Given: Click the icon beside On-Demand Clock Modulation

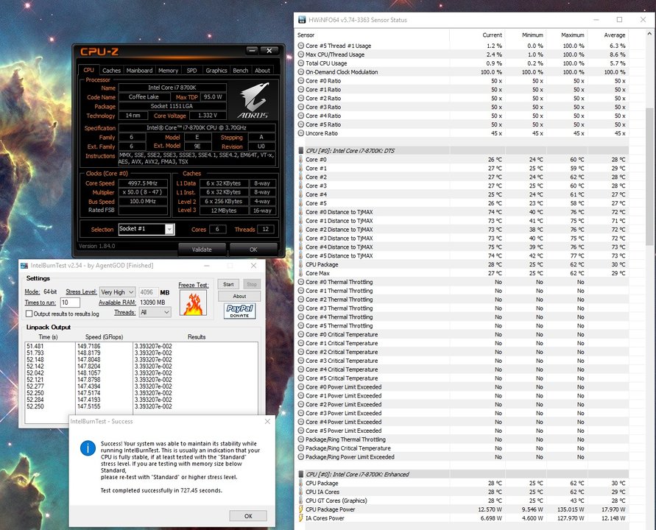Looking at the screenshot, I should 301,72.
